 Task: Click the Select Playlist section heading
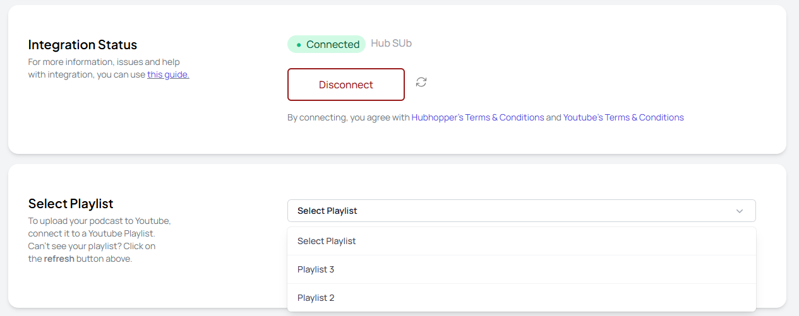[71, 204]
